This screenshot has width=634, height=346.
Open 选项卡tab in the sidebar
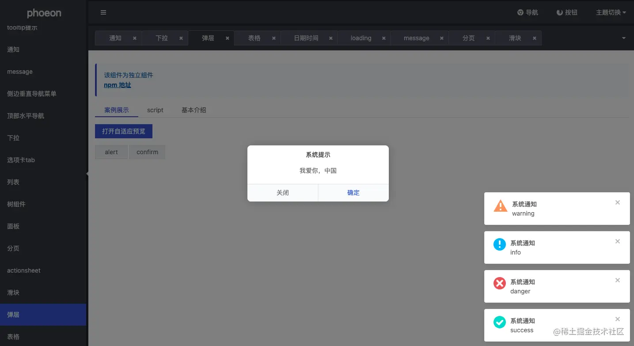point(43,160)
